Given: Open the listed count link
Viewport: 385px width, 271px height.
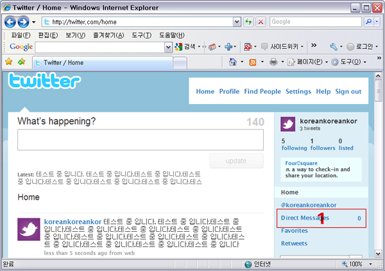Looking at the screenshot, I should click(346, 144).
